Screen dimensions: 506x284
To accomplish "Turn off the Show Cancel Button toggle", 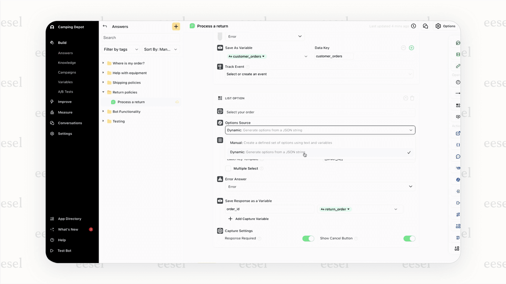I will coord(409,238).
